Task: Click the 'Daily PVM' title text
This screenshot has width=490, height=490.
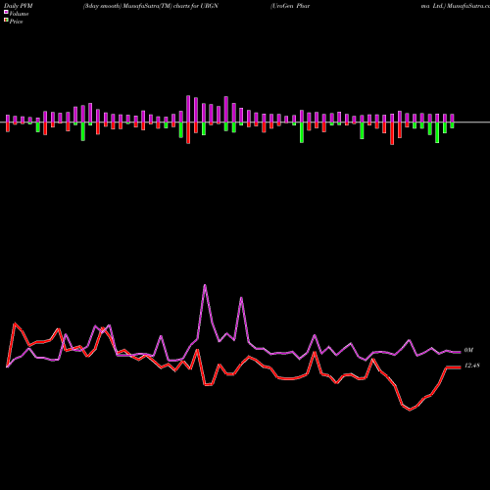Action: 19,6
